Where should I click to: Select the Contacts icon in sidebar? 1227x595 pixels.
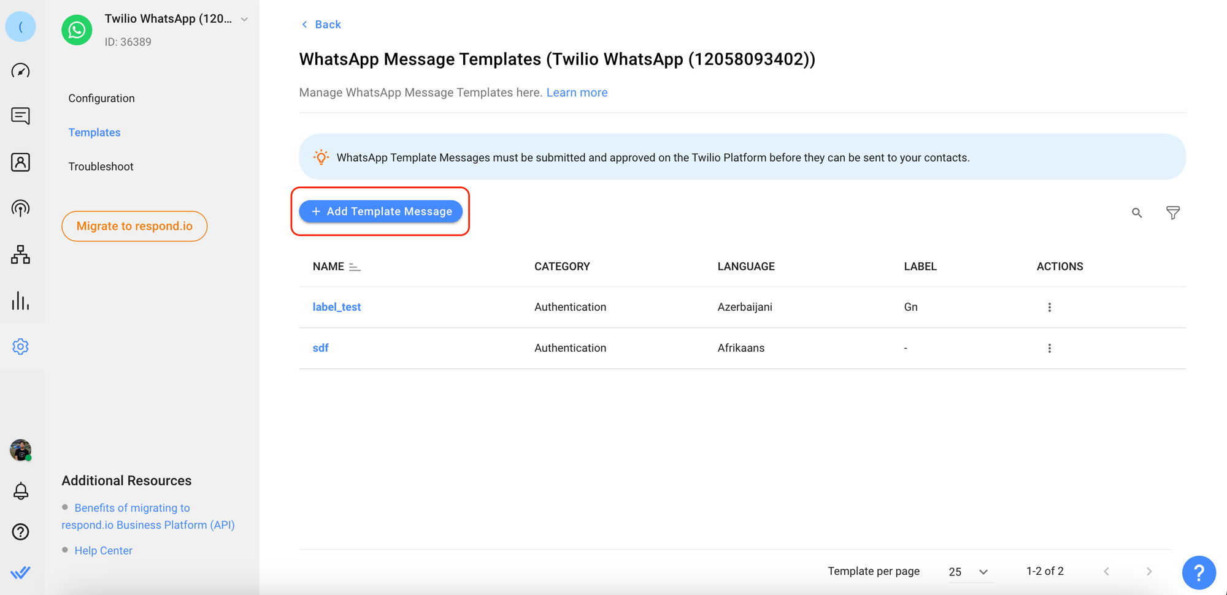tap(21, 162)
